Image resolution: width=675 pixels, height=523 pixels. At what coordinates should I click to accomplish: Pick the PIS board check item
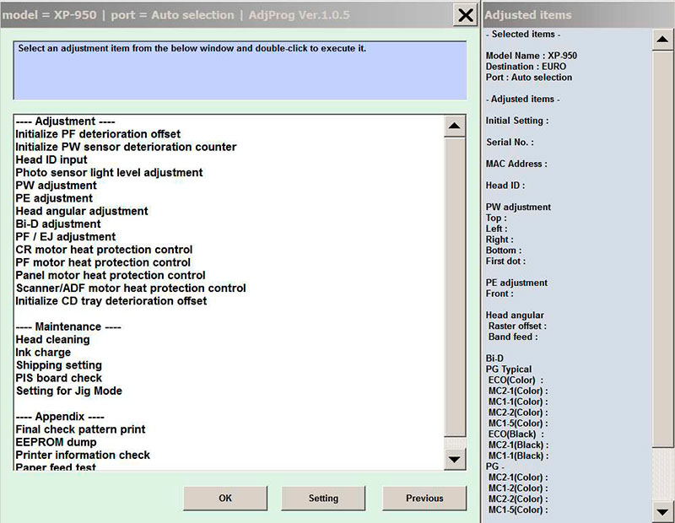pyautogui.click(x=59, y=379)
